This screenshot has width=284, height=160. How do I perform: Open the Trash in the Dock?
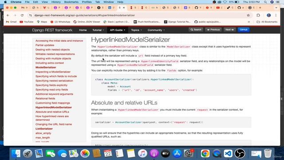point(268,153)
